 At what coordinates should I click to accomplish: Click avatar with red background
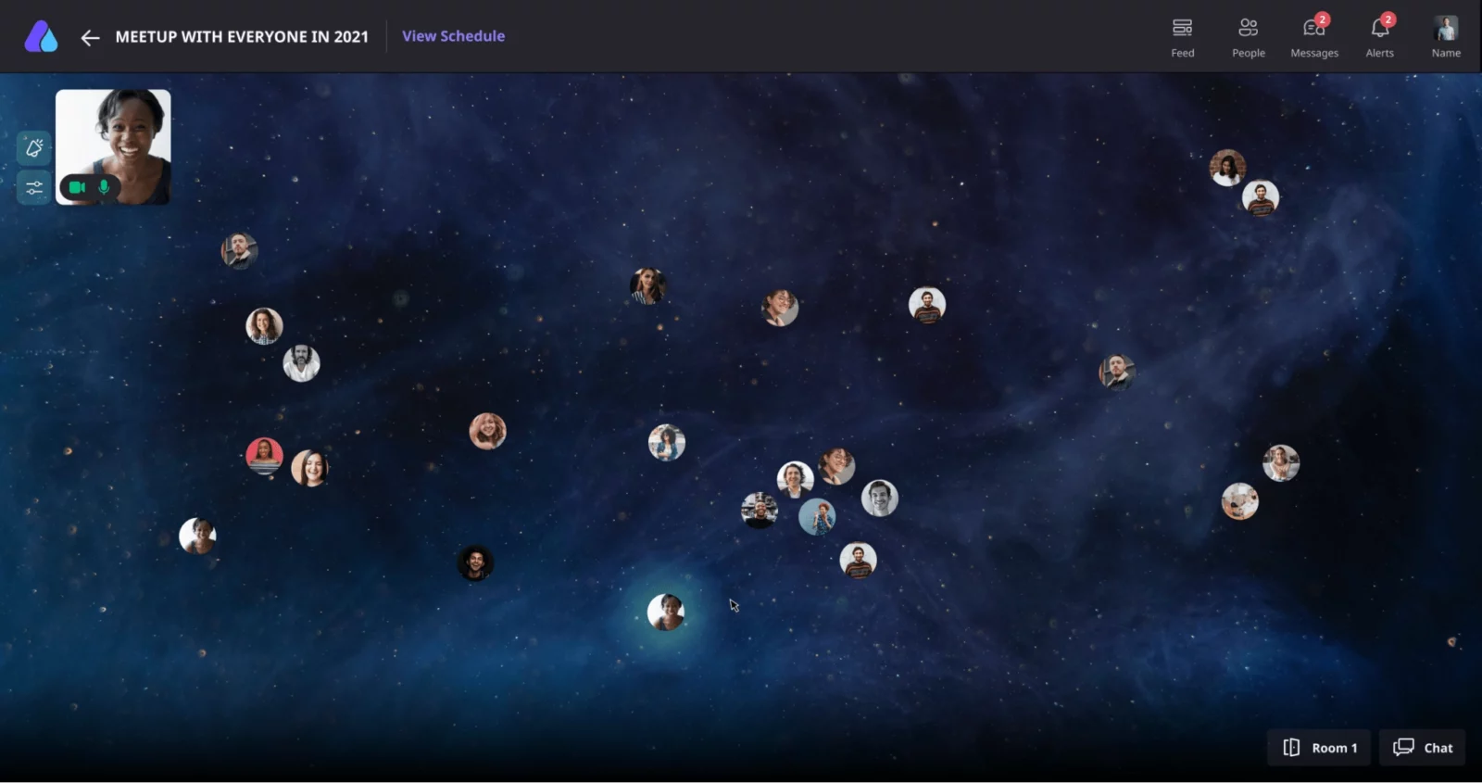pos(264,456)
